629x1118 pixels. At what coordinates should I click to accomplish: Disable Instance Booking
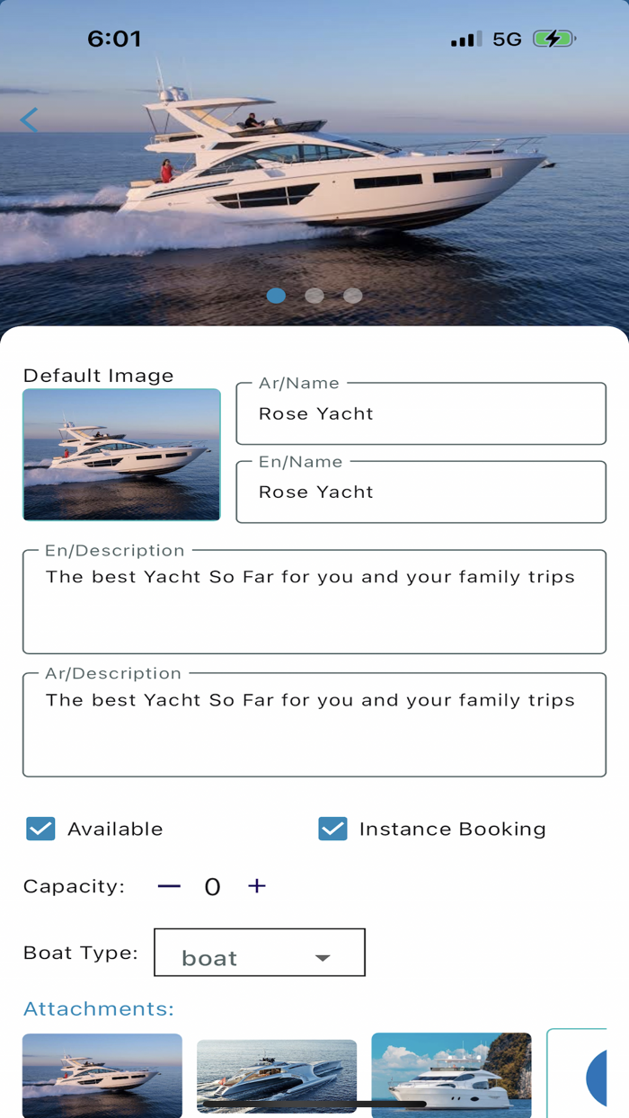click(332, 829)
